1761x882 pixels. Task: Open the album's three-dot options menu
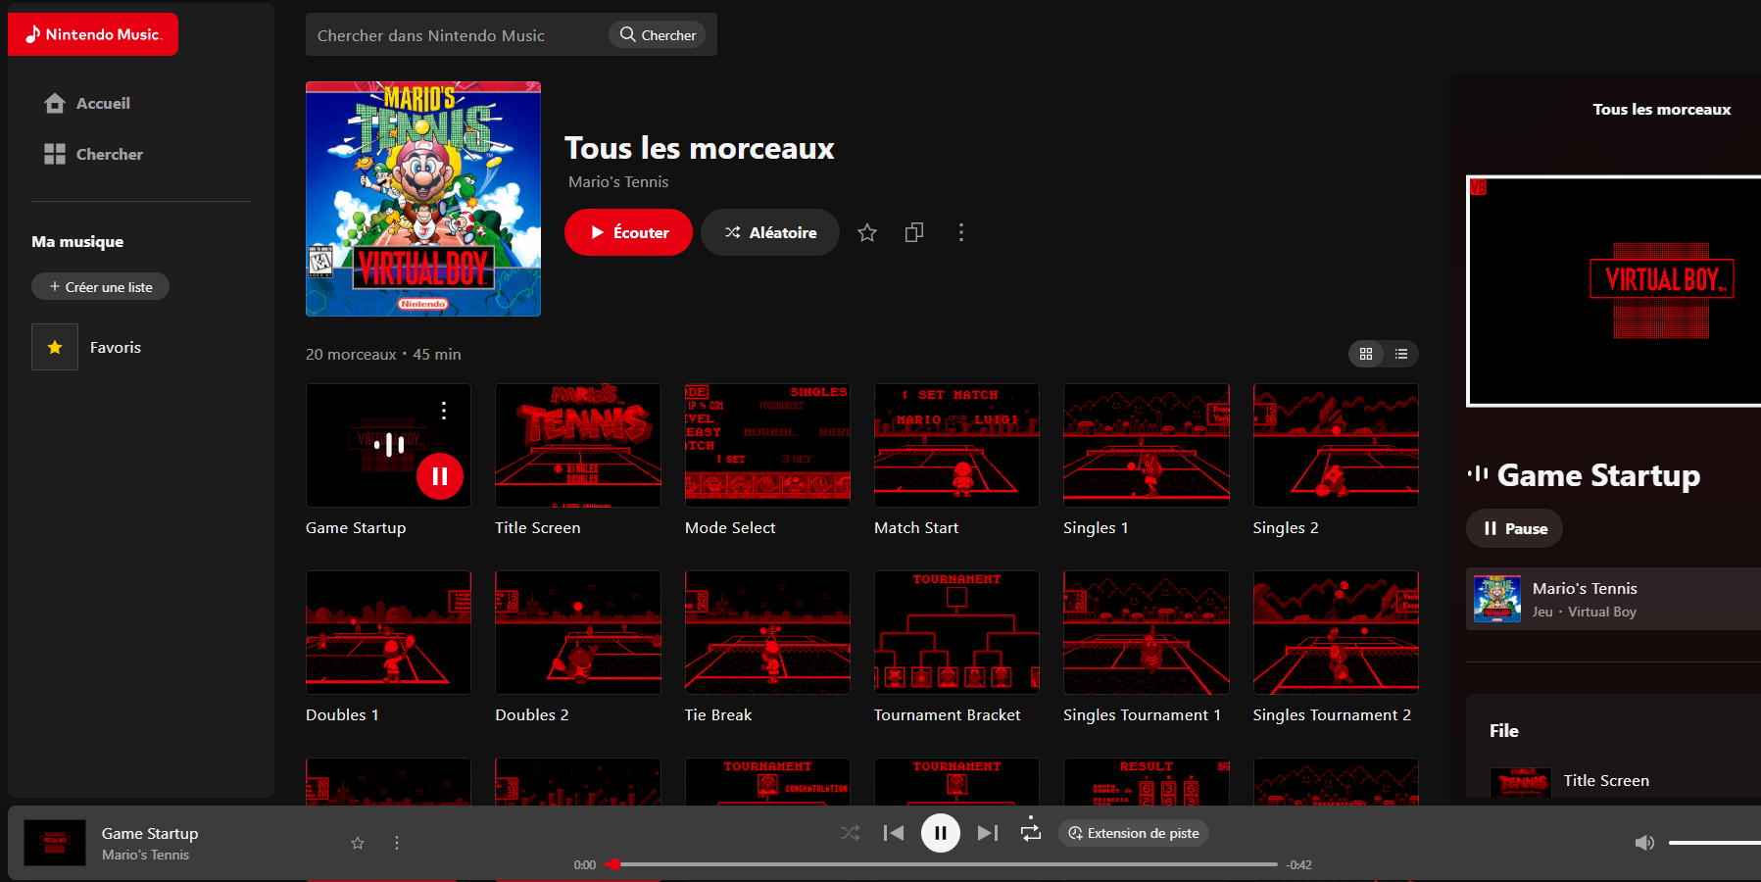point(961,232)
